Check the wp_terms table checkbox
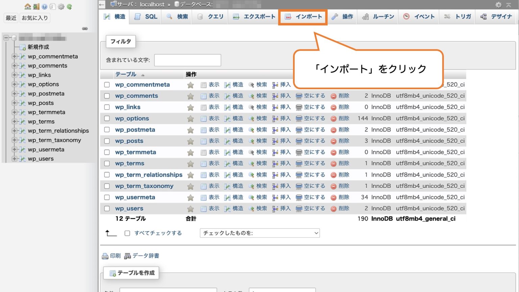The image size is (519, 292). point(107,163)
